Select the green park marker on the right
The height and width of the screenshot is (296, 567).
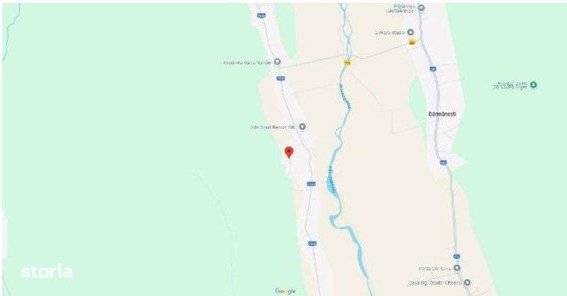coord(533,85)
